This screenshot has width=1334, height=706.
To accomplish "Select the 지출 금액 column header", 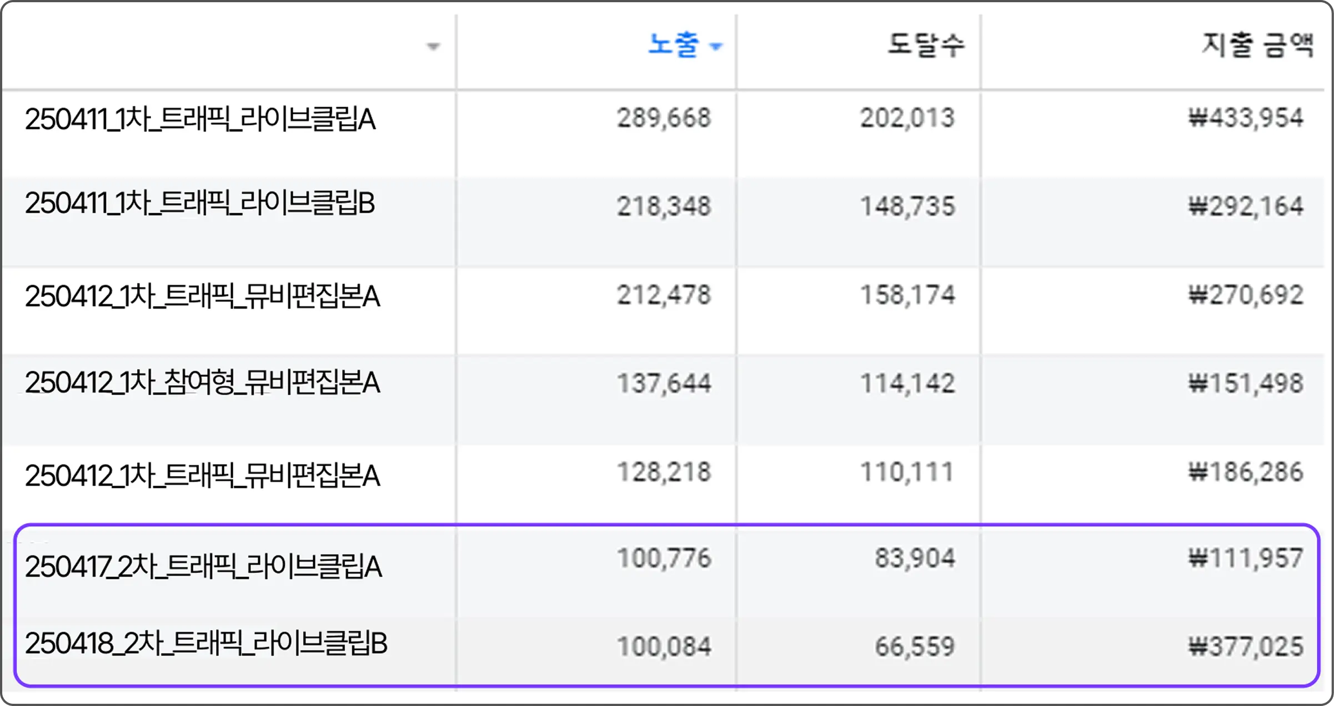I will [x=1258, y=45].
